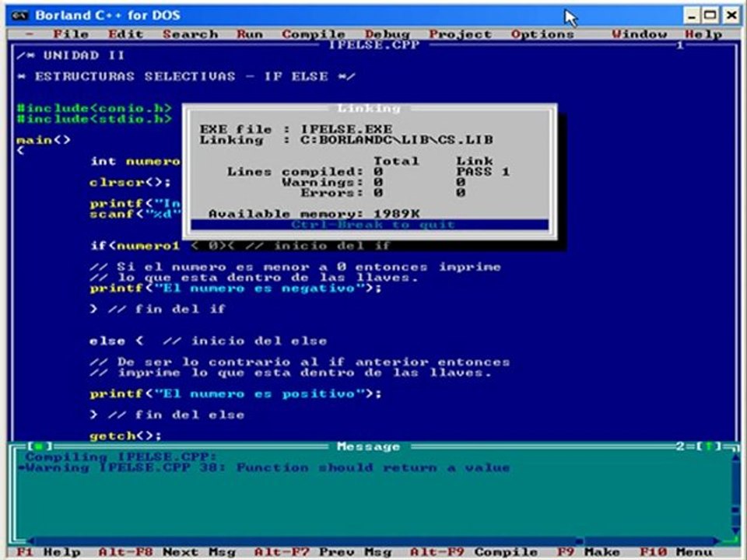Click the 'C:BORLANDC\LIB\CS.LIB' linking path
Image resolution: width=747 pixels, height=560 pixels.
tap(396, 140)
